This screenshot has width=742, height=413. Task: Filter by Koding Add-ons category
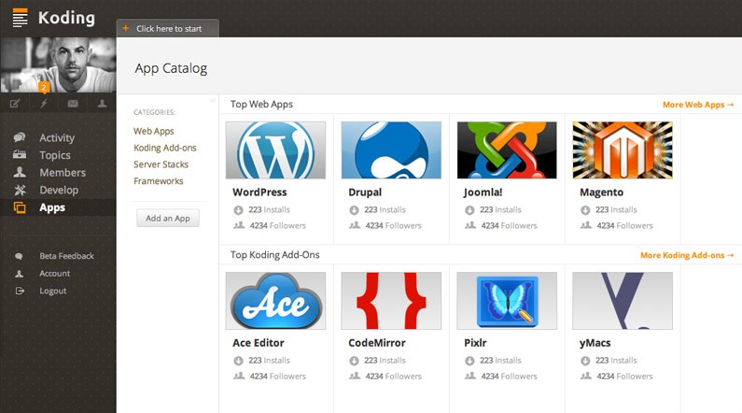164,148
